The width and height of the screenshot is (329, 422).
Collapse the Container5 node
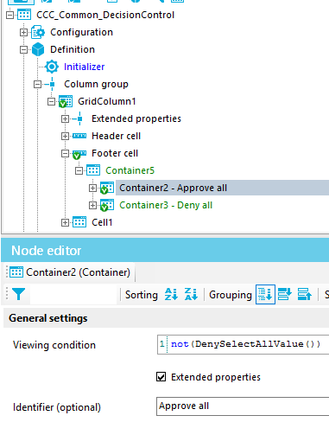(x=79, y=170)
